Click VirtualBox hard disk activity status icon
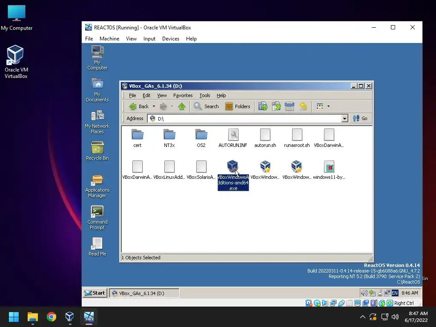Image resolution: width=436 pixels, height=327 pixels. pyautogui.click(x=309, y=303)
